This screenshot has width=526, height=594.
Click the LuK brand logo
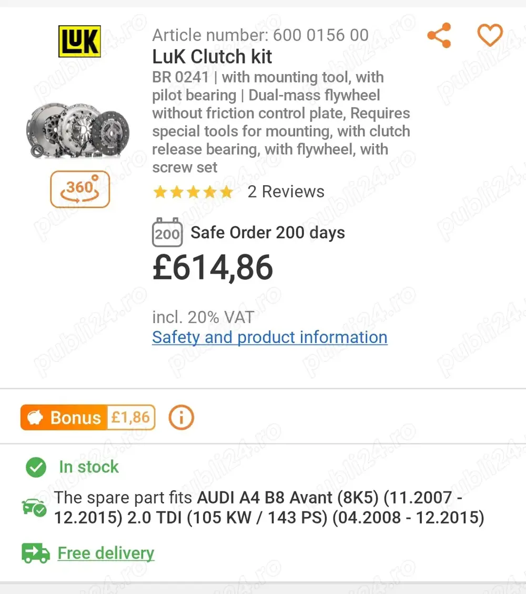79,42
